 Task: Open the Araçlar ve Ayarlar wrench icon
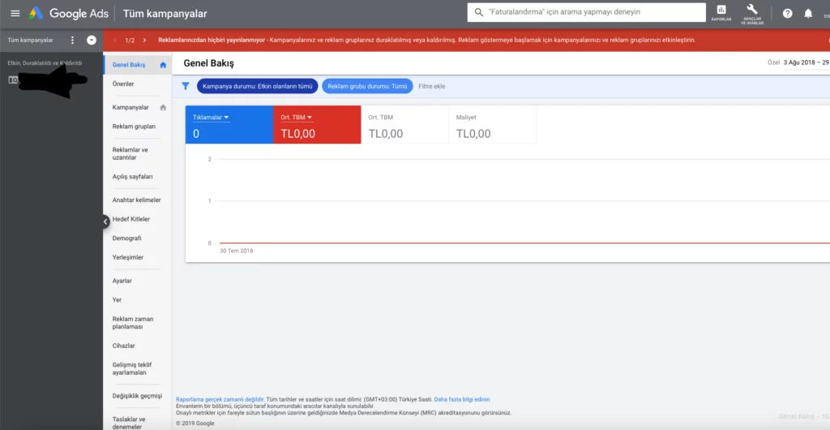[x=751, y=11]
